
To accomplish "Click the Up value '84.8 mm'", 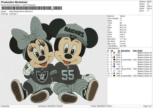I will click(x=123, y=30).
